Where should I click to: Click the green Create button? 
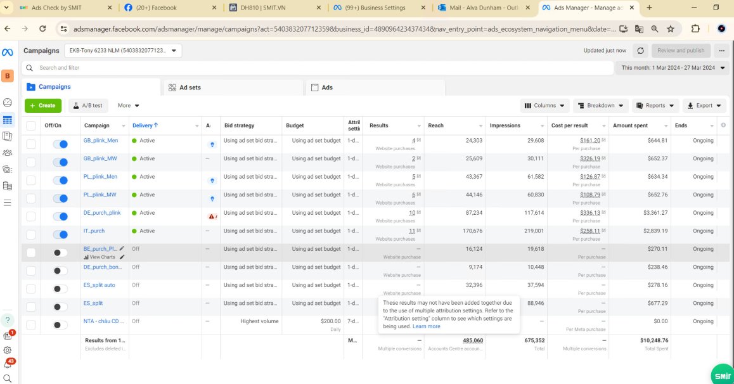[x=43, y=106]
